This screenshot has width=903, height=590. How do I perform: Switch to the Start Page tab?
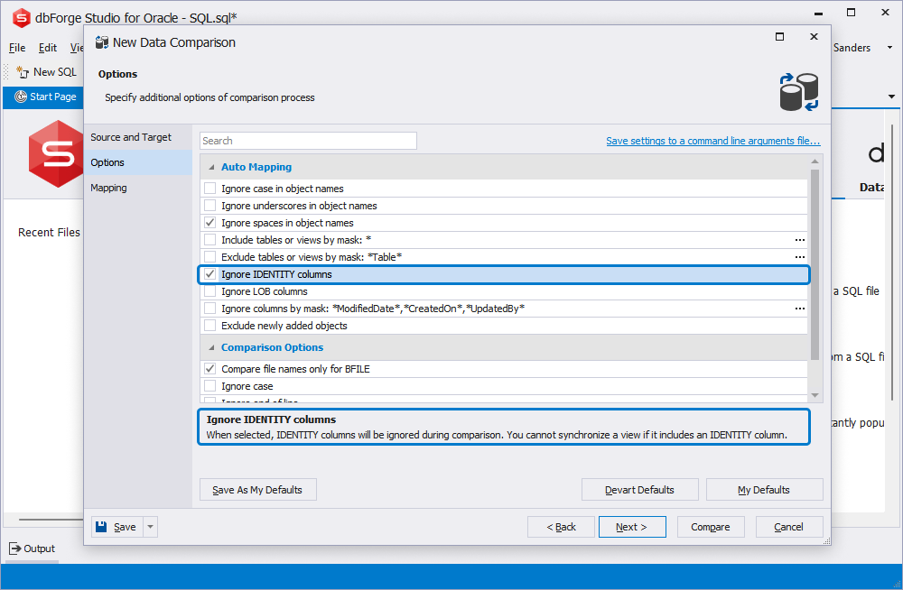coord(45,97)
